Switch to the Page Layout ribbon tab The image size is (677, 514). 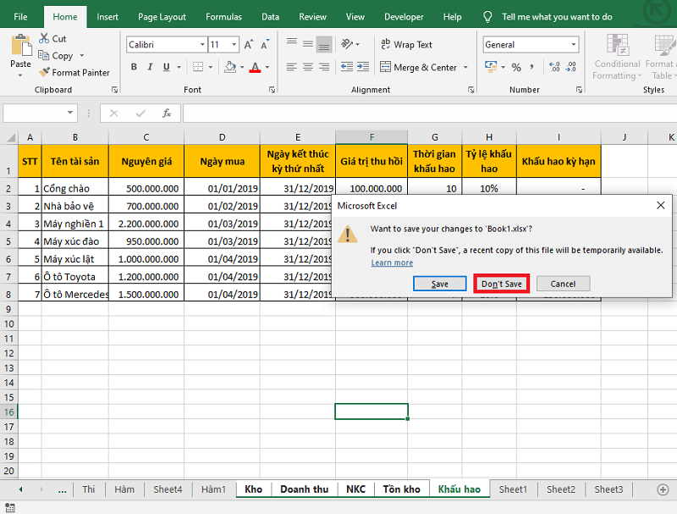click(x=162, y=16)
